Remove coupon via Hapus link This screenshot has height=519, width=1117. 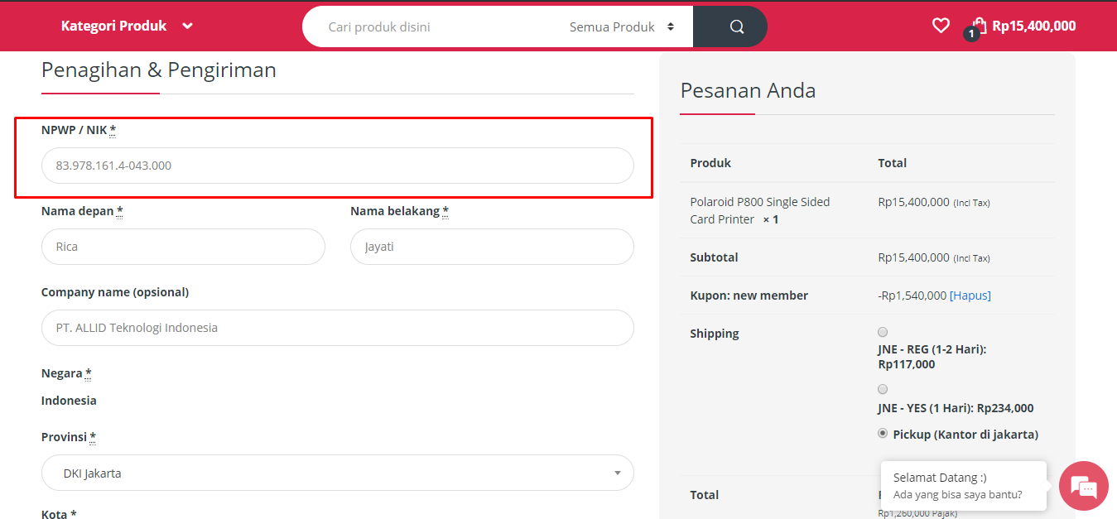970,296
